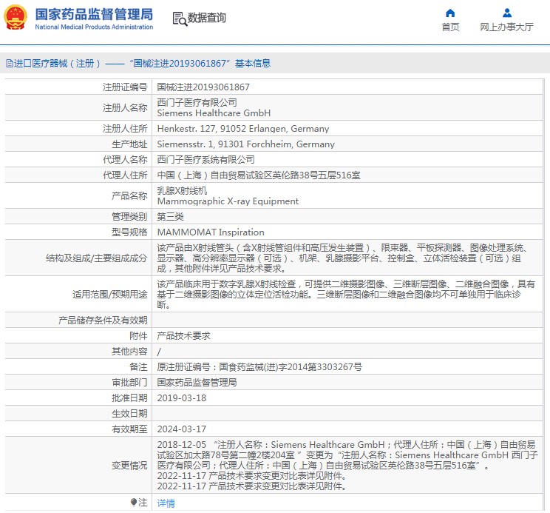Select Mammographic X-ray Equipment text

pyautogui.click(x=228, y=201)
